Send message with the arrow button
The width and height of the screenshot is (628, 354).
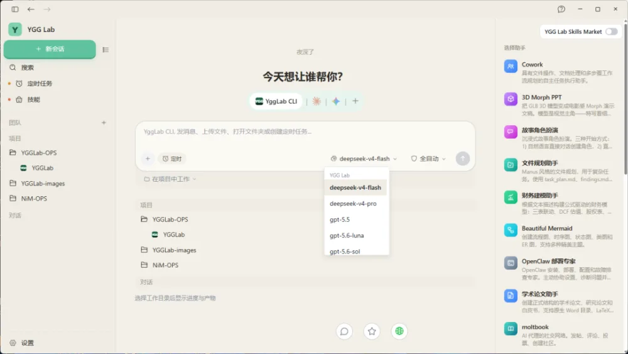[x=463, y=158]
